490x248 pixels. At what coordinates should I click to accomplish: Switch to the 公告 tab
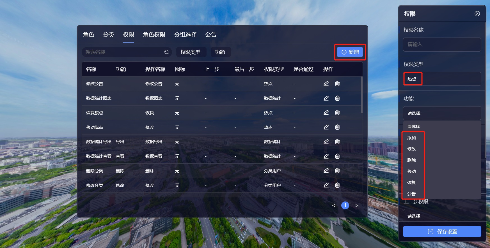[x=211, y=34]
